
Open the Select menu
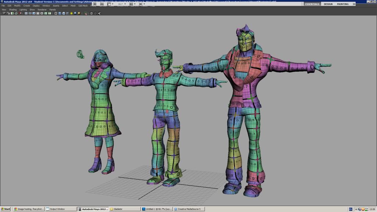click(65, 6)
